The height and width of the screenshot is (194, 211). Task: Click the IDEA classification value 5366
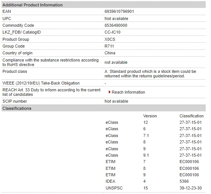pyautogui.click(x=184, y=181)
